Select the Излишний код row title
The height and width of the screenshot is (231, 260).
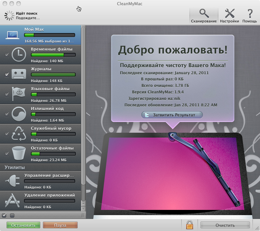pos(47,109)
